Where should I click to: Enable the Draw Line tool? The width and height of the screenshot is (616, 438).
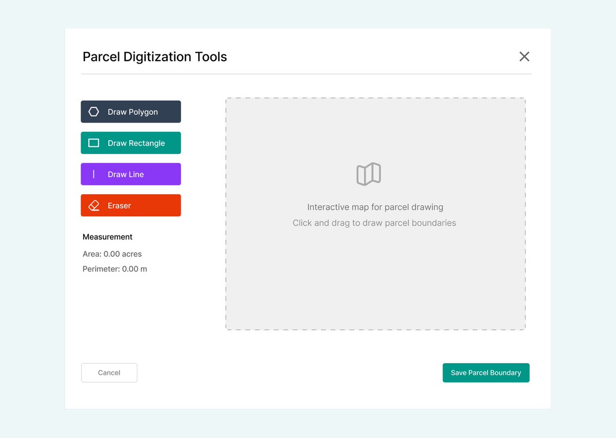130,174
